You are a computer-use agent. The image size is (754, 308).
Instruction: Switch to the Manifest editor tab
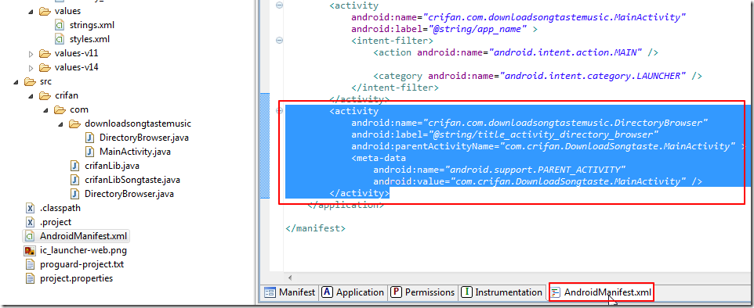290,292
